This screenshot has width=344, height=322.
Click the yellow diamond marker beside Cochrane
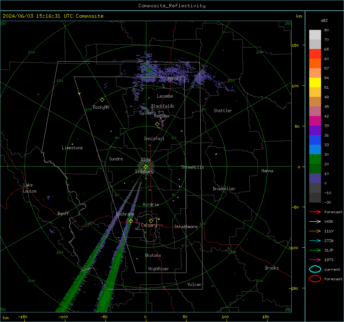click(131, 221)
